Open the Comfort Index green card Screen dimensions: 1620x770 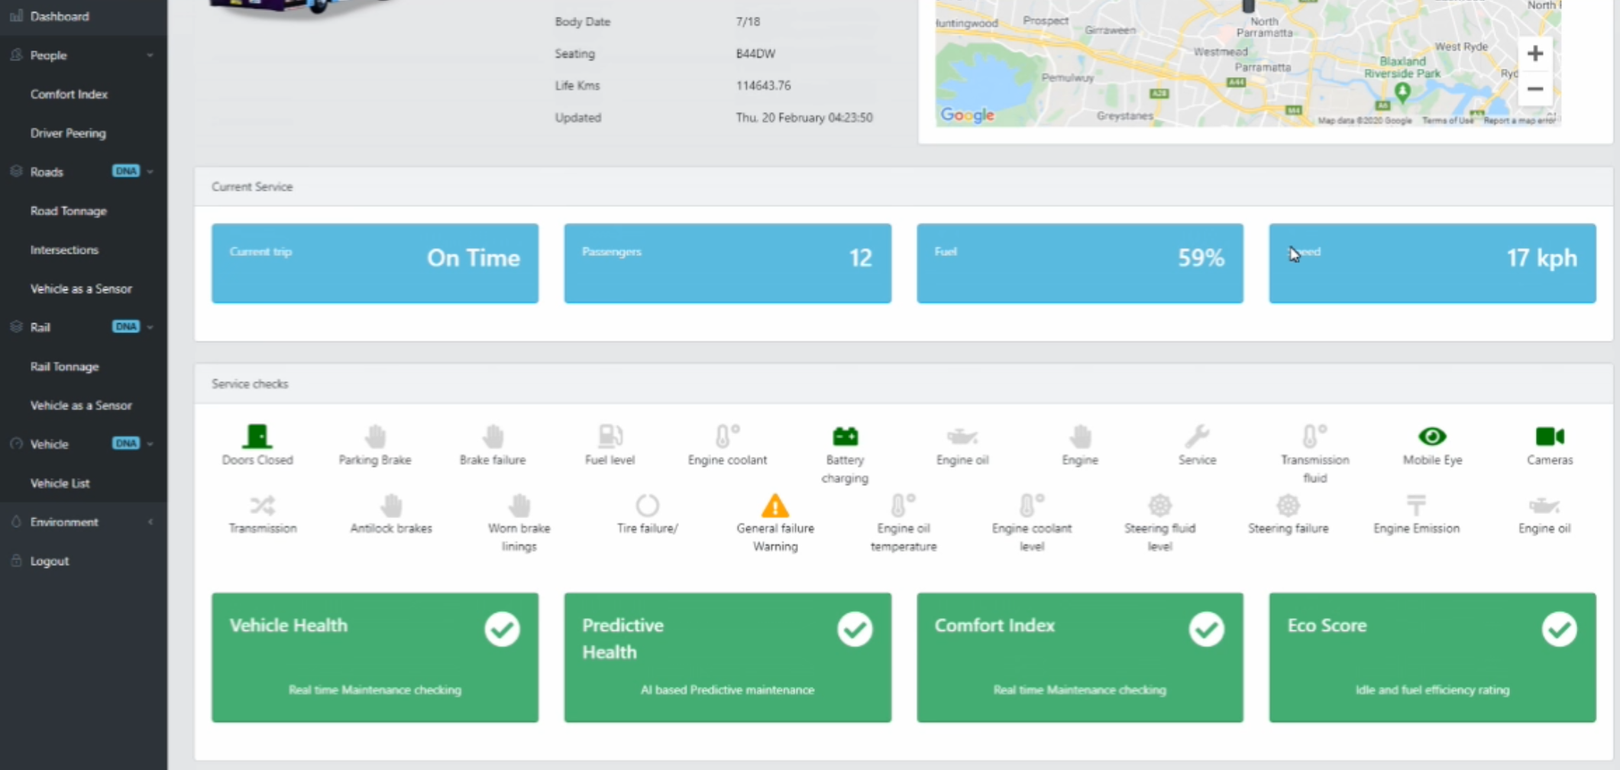[x=1080, y=658]
